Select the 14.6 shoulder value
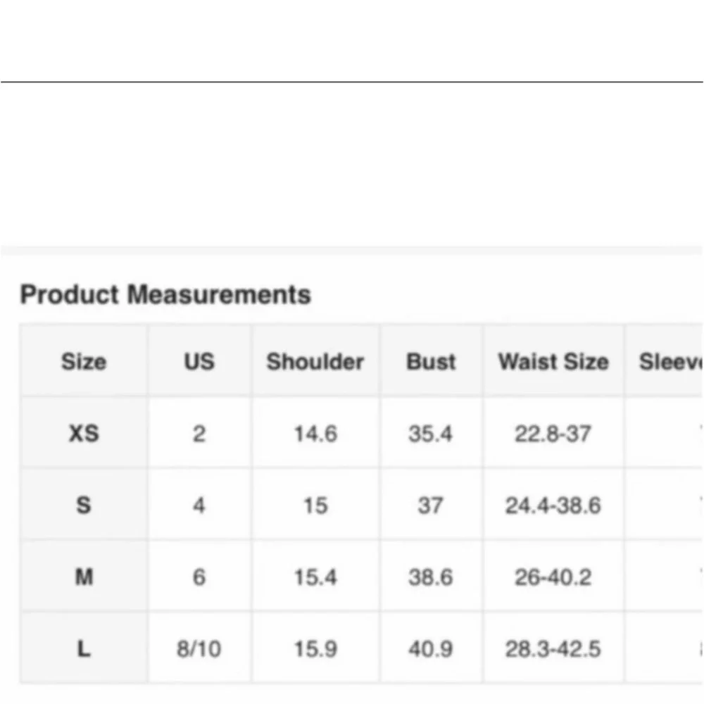704x704 pixels. tap(315, 434)
